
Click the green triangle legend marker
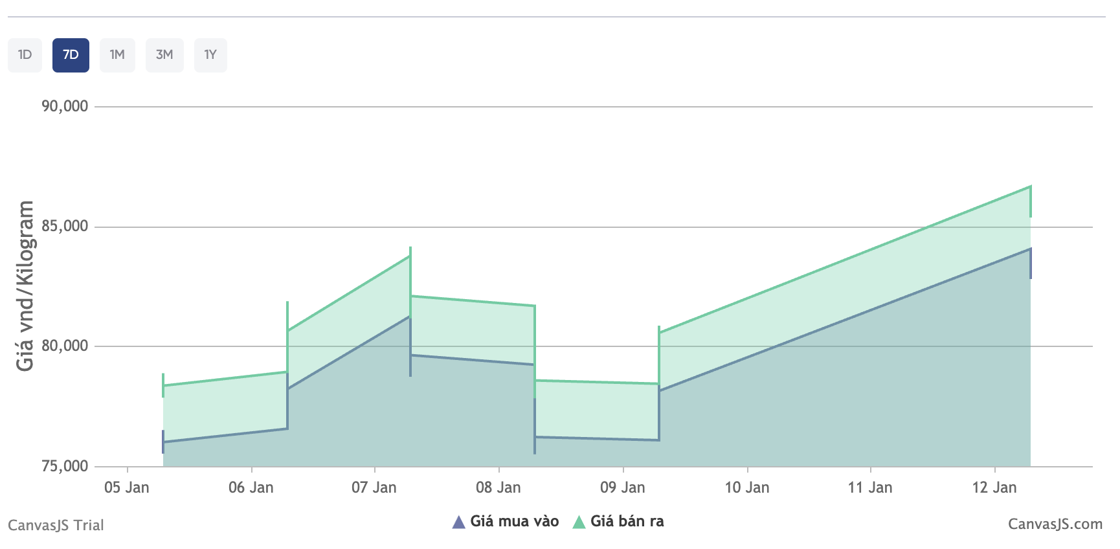click(x=579, y=522)
